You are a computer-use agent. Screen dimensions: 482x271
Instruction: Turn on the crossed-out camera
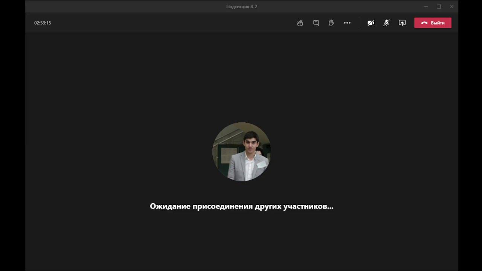371,23
